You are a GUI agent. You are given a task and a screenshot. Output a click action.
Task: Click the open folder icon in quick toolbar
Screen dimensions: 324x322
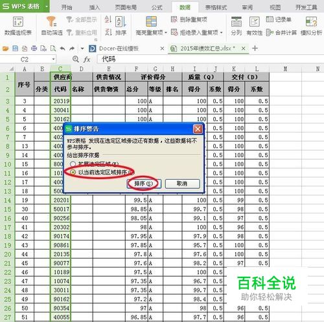click(6, 48)
